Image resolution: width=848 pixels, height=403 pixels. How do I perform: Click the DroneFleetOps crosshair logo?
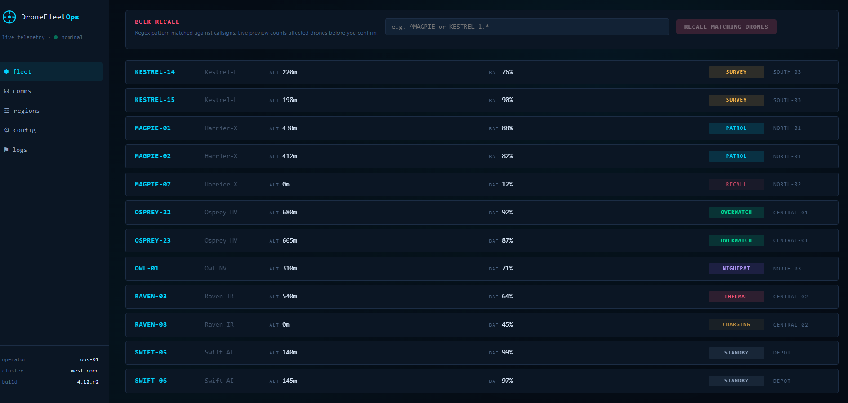9,17
